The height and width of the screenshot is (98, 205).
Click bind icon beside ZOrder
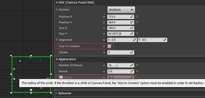coord(104,52)
